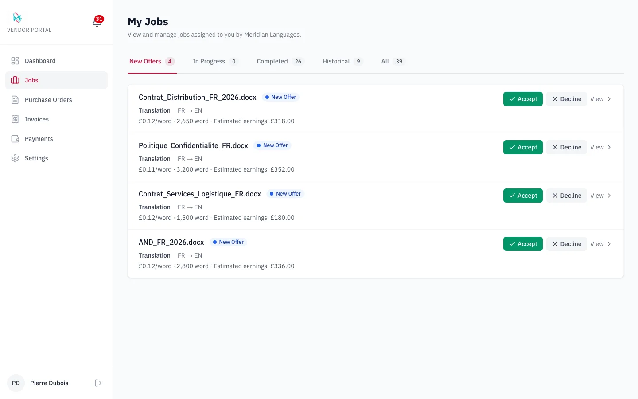The height and width of the screenshot is (399, 638).
Task: Go to Dashboard in the sidebar
Action: point(57,61)
